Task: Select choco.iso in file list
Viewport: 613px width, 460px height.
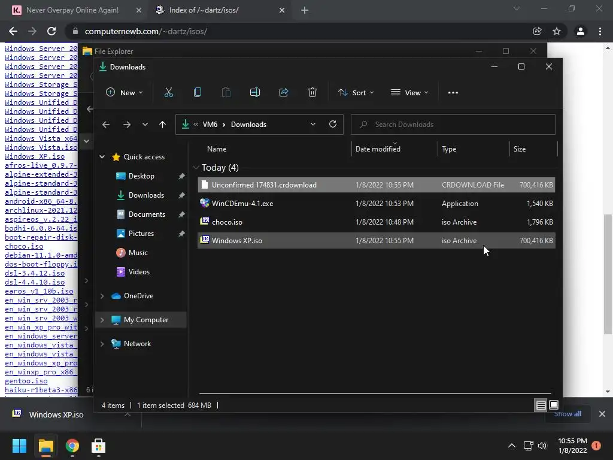Action: 376,222
